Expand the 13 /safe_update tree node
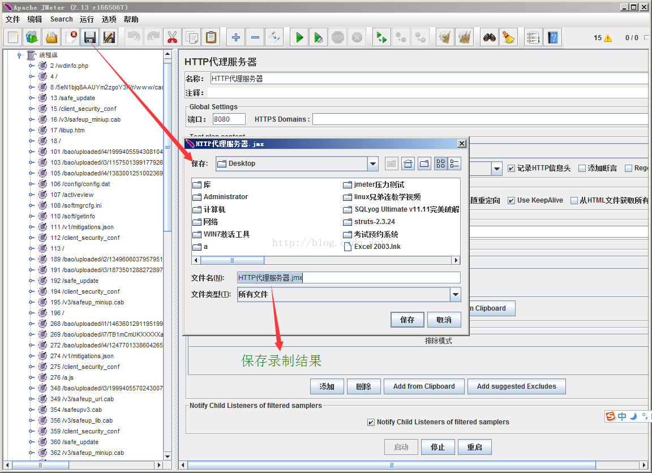The image size is (652, 473). click(31, 98)
